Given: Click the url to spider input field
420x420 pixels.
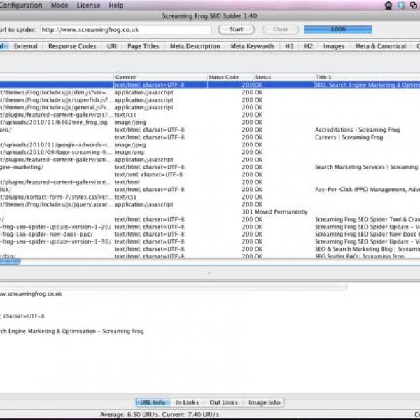Looking at the screenshot, I should (x=125, y=29).
